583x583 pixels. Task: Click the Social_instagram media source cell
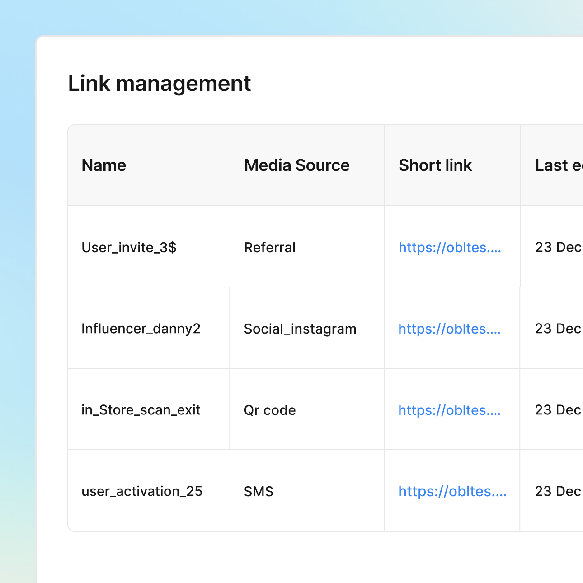(x=300, y=329)
